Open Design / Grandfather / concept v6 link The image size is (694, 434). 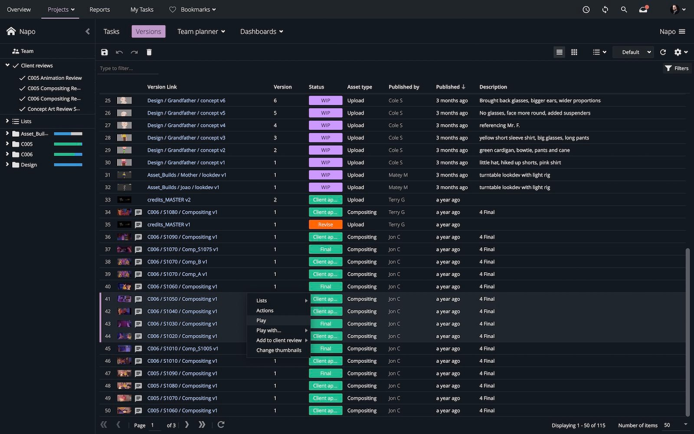186,101
